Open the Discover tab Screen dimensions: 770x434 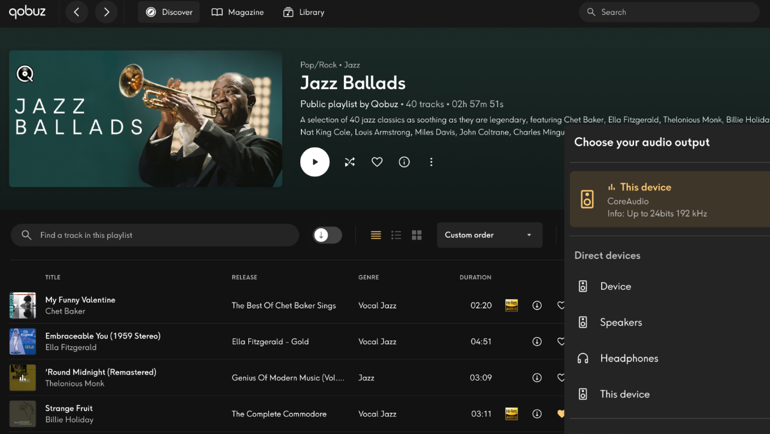pos(169,12)
